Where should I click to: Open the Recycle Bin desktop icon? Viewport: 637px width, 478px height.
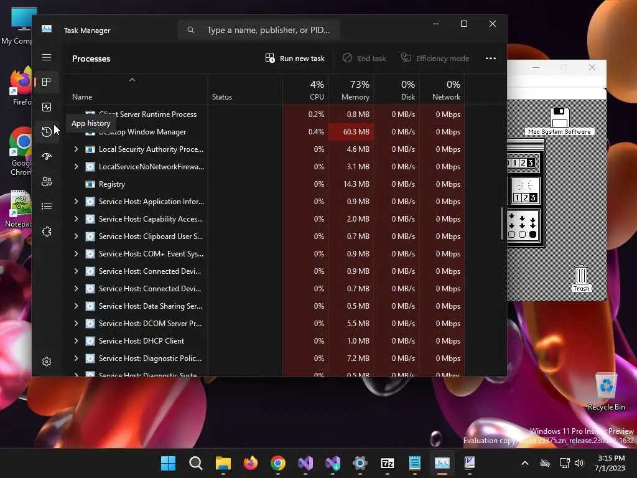[x=606, y=392]
